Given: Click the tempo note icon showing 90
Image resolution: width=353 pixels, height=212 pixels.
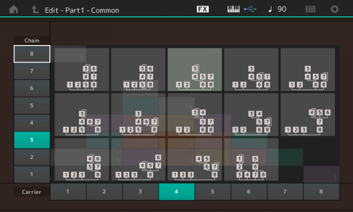Looking at the screenshot, I should pyautogui.click(x=277, y=9).
